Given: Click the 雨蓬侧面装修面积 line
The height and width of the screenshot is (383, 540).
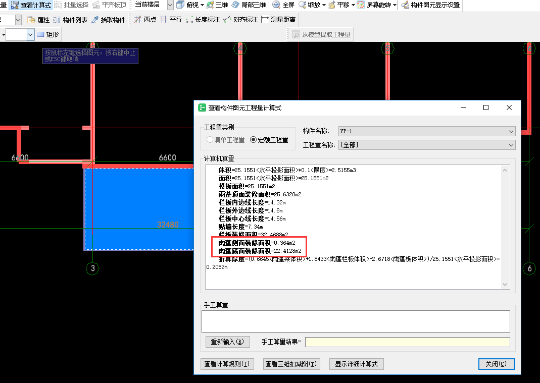Looking at the screenshot, I should tap(257, 243).
